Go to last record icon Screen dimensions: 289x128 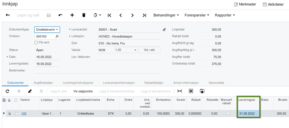[144, 15]
